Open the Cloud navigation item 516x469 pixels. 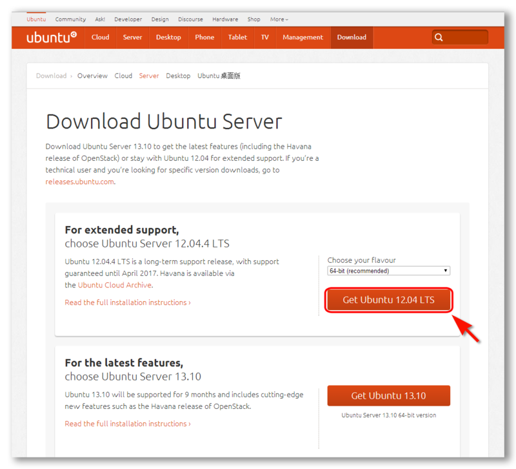pos(101,37)
